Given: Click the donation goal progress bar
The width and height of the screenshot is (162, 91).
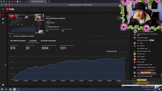Looking at the screenshot, I should (142, 85).
